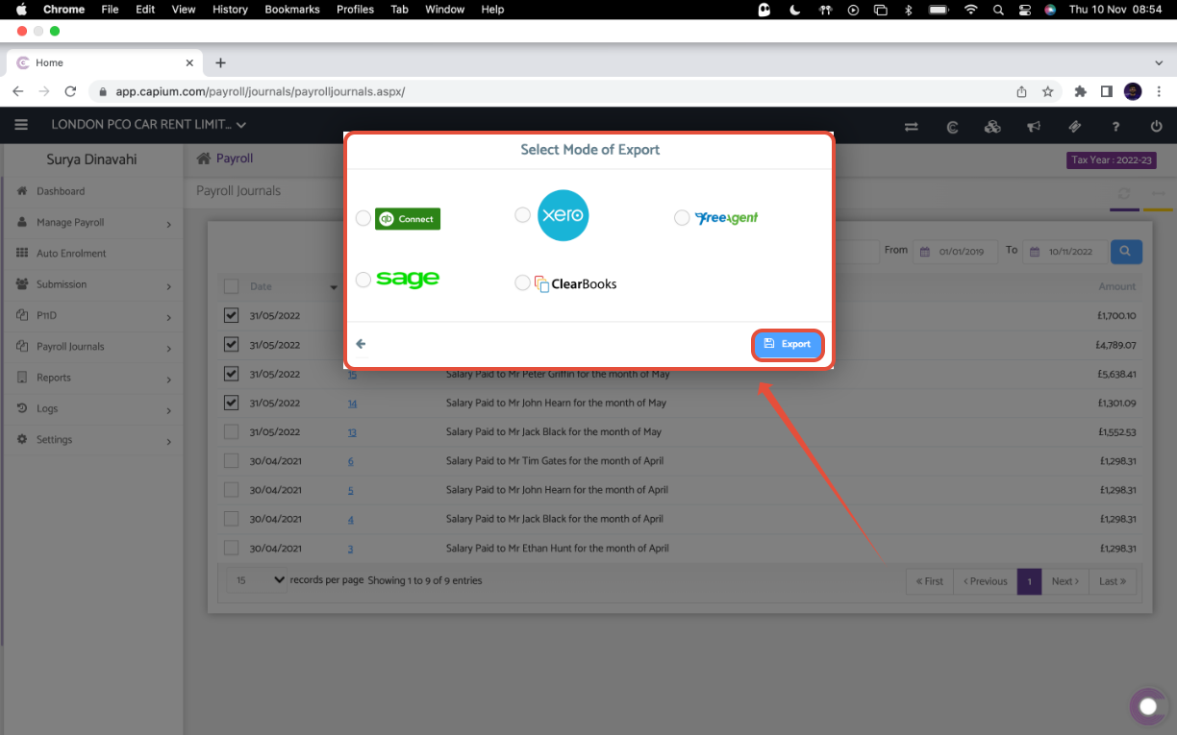This screenshot has width=1177, height=735.
Task: Choose ClearBooks export option
Action: (522, 282)
